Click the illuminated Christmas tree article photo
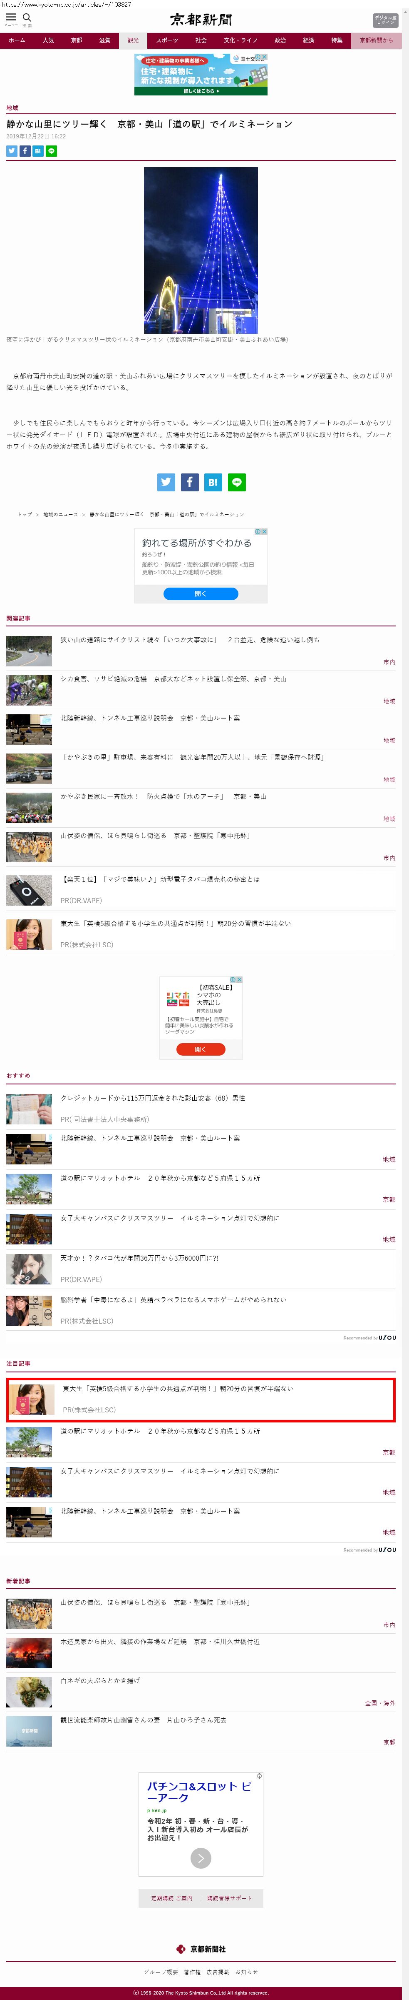409x2000 pixels. pyautogui.click(x=201, y=250)
